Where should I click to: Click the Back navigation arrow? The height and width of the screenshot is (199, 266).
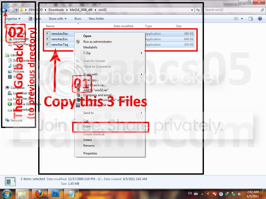pos(5,10)
